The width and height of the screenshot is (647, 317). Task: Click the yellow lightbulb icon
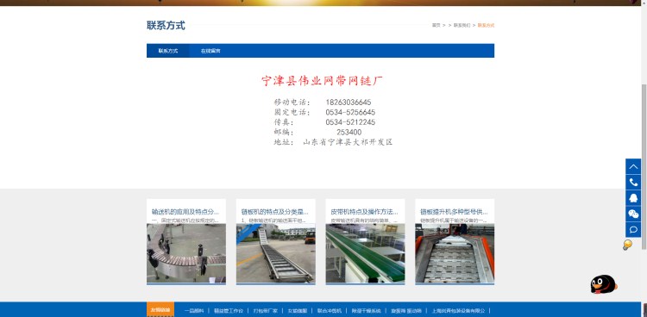[x=627, y=245]
